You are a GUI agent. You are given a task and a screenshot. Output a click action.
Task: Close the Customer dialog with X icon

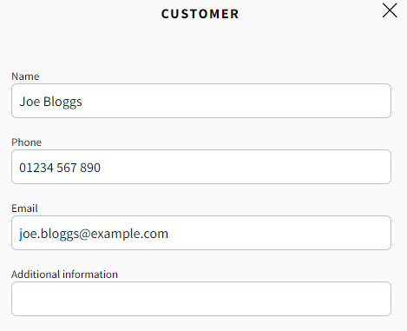pyautogui.click(x=390, y=10)
